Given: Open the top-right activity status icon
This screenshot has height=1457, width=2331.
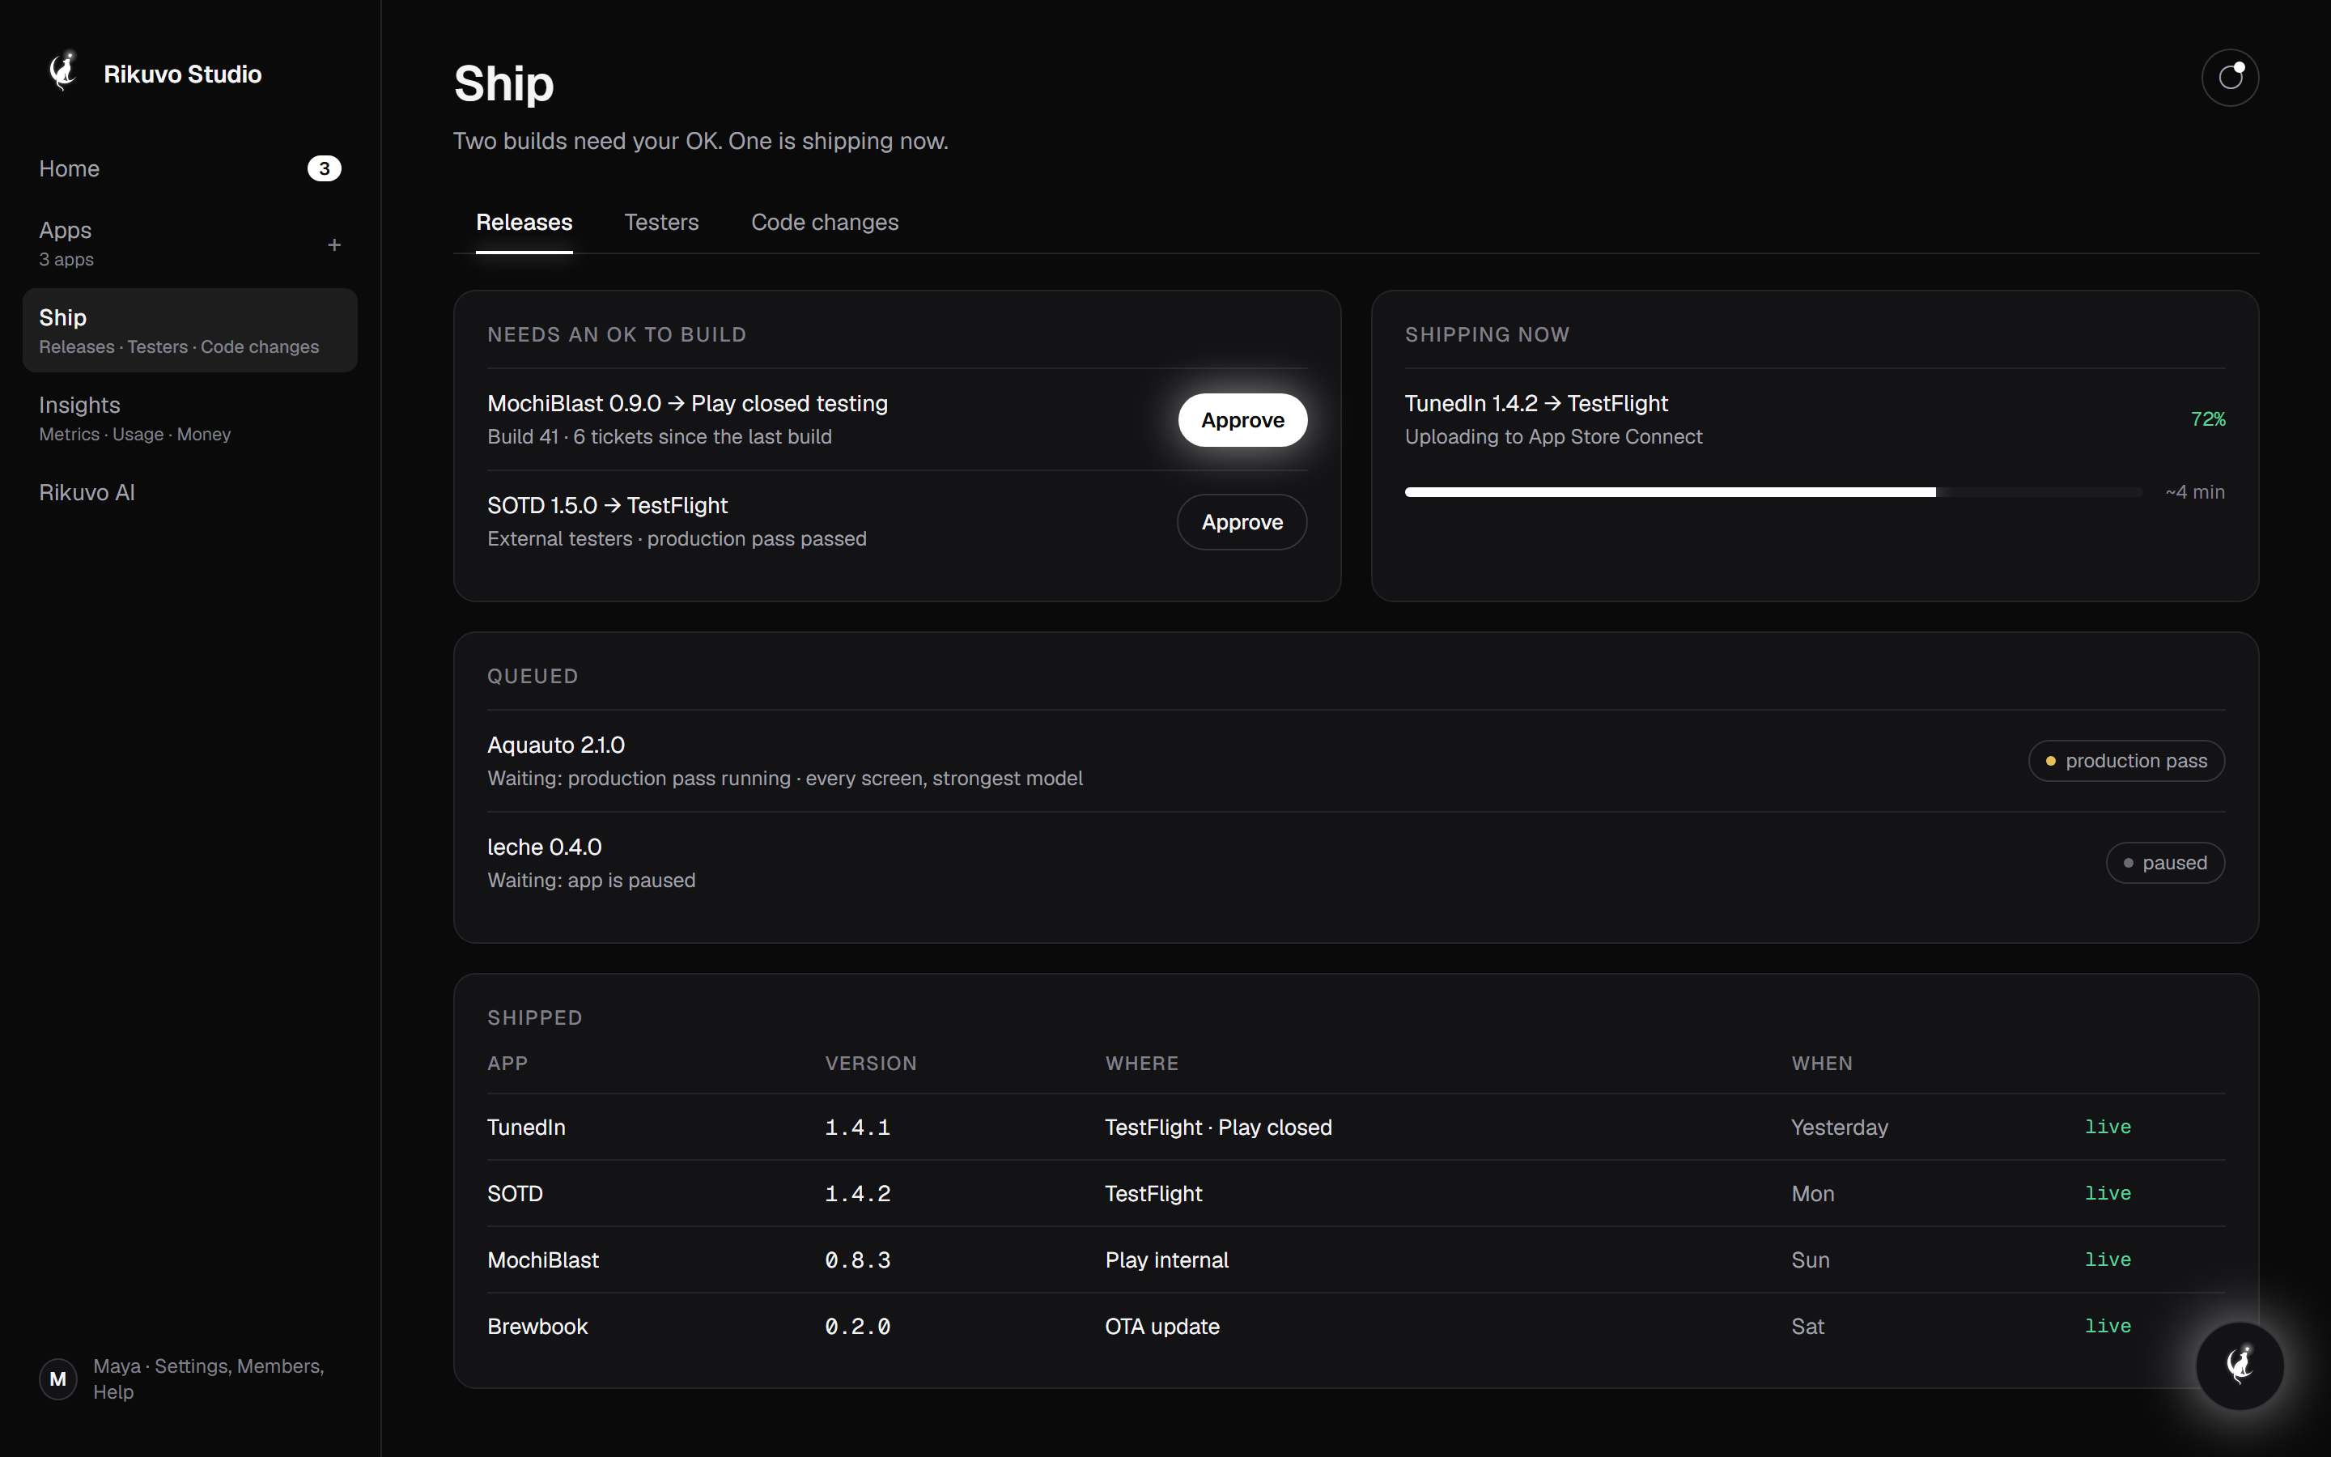Looking at the screenshot, I should pos(2230,77).
